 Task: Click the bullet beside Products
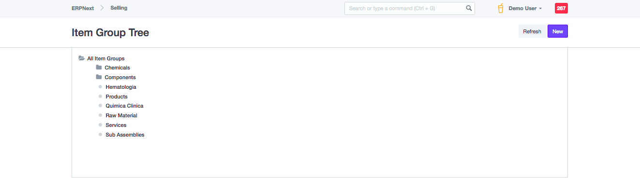point(100,97)
